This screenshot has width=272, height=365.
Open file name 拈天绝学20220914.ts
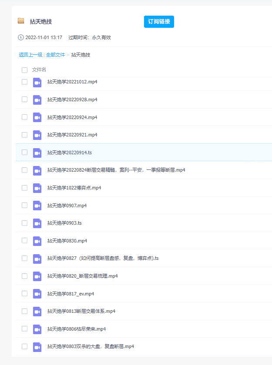(x=70, y=153)
